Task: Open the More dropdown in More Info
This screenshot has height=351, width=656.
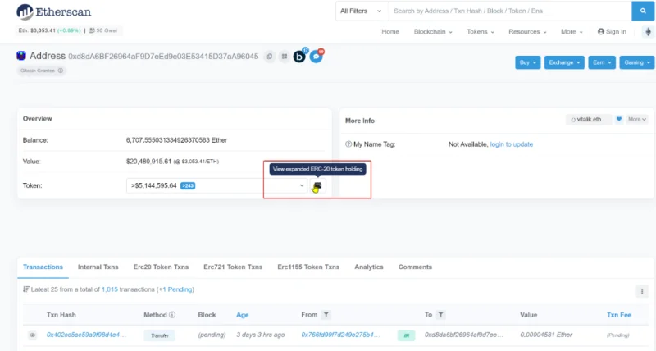Action: [x=637, y=119]
